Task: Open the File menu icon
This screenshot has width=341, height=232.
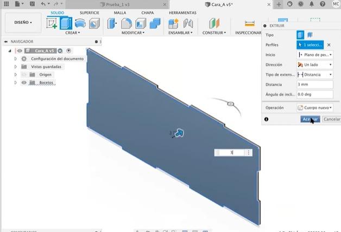Action: (x=17, y=4)
